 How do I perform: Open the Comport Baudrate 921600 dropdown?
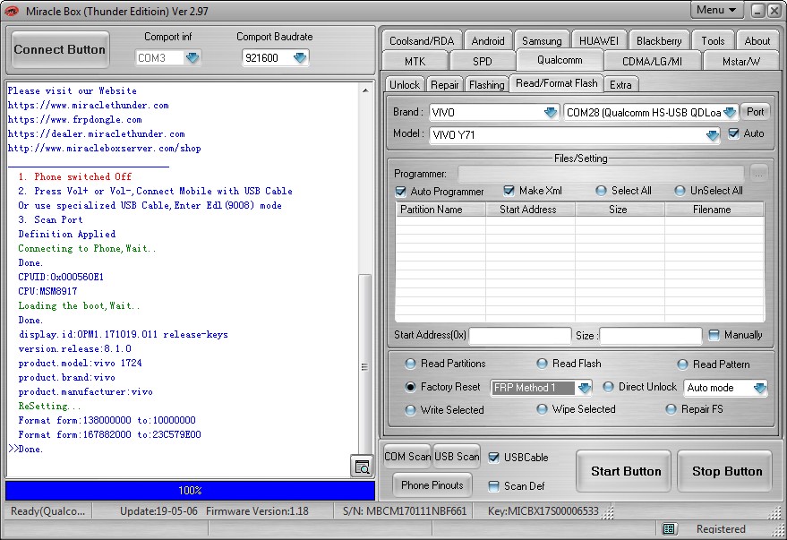tap(300, 57)
